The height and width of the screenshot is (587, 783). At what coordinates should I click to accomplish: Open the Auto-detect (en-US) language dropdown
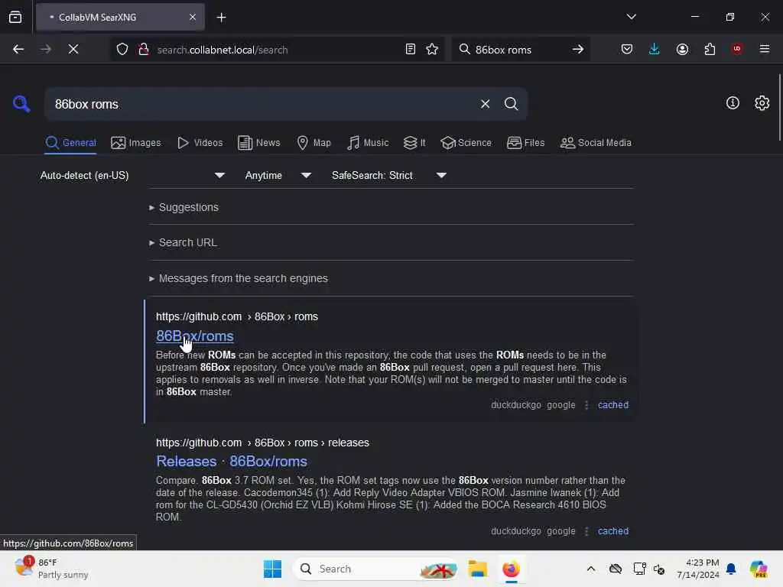(133, 175)
